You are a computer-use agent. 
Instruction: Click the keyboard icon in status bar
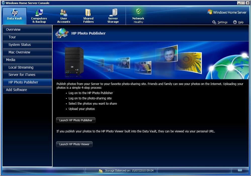(240, 170)
